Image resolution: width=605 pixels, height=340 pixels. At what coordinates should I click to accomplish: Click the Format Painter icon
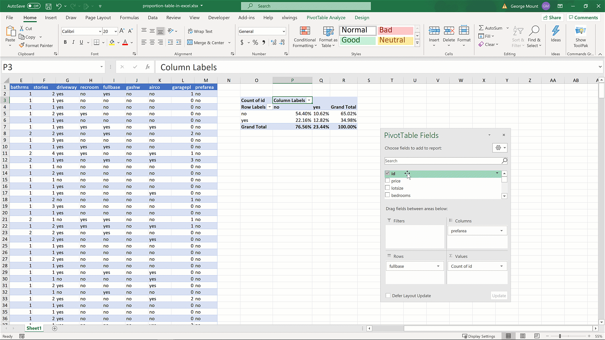(x=22, y=45)
